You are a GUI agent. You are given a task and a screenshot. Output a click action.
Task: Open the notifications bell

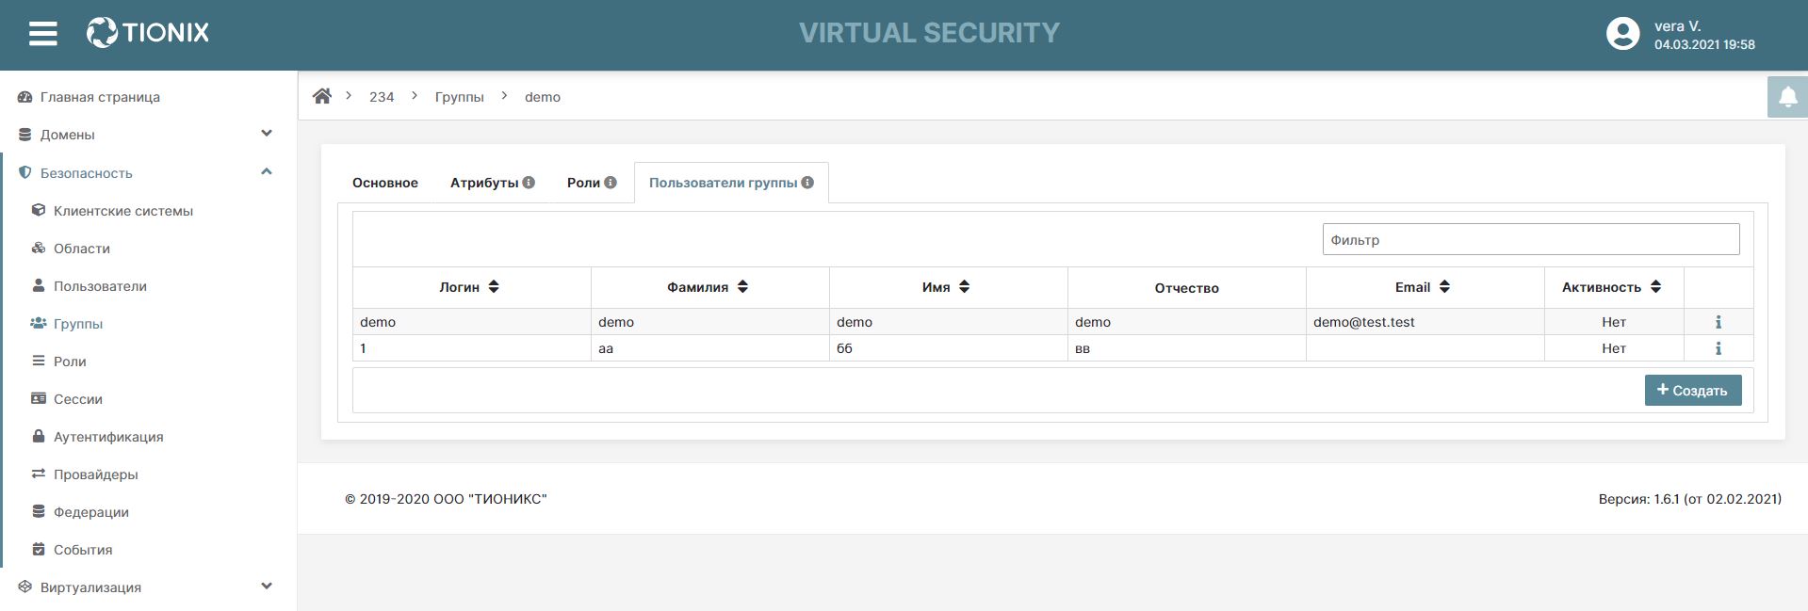coord(1787,97)
